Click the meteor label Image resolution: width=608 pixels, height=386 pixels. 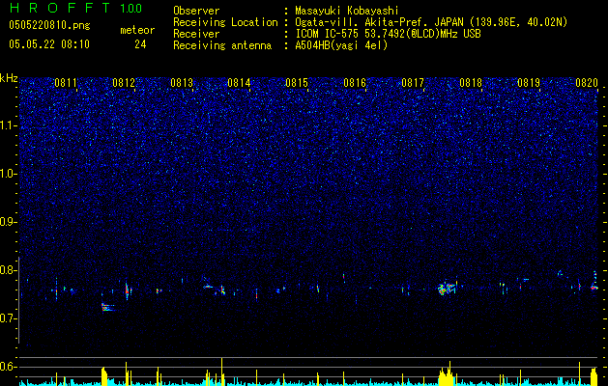pos(137,30)
